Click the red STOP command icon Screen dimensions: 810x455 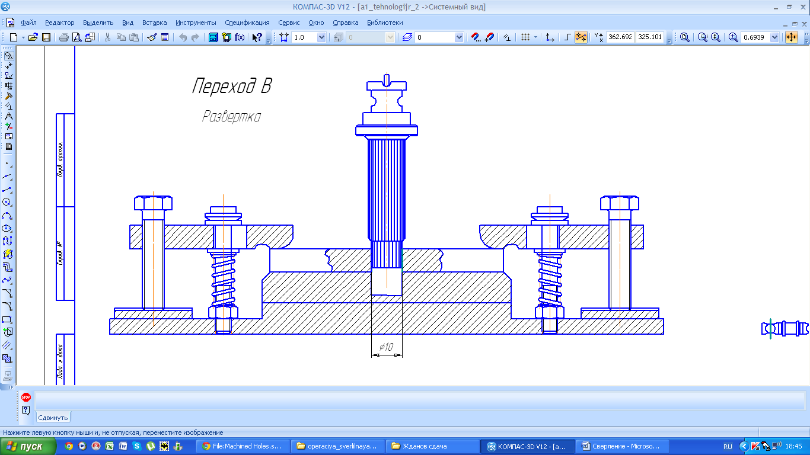[x=25, y=398]
